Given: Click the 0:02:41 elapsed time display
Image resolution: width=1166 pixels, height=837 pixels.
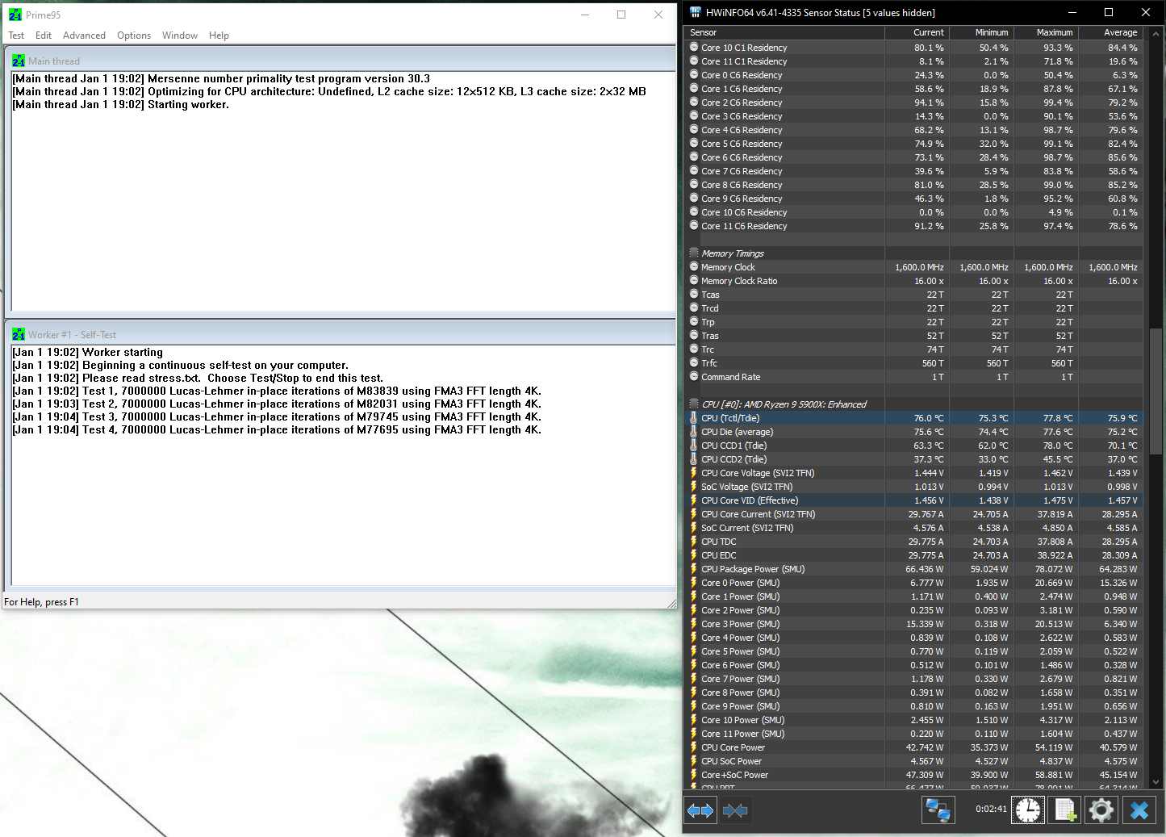Looking at the screenshot, I should [991, 809].
